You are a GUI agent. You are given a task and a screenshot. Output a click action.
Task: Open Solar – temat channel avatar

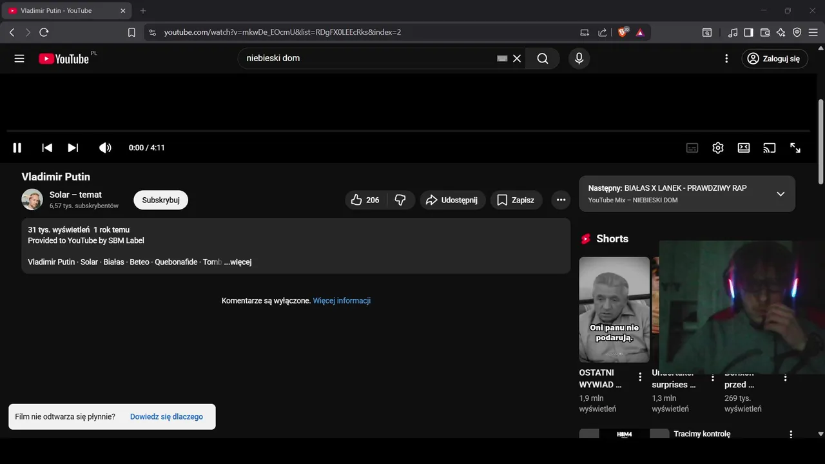point(32,200)
